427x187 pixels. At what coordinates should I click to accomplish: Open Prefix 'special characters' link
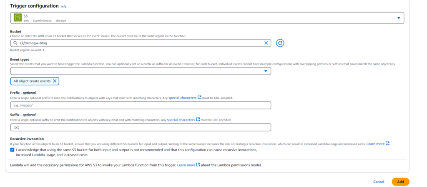click(182, 98)
